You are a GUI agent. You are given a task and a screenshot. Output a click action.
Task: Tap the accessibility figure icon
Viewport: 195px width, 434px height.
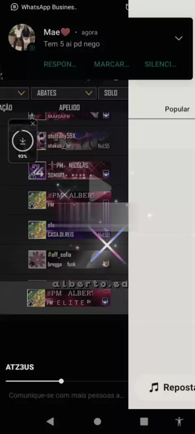click(179, 421)
